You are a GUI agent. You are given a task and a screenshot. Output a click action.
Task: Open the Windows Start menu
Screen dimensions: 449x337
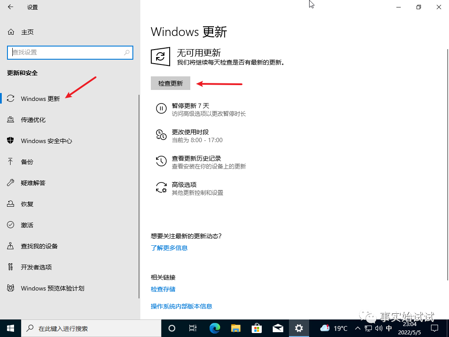click(x=11, y=328)
